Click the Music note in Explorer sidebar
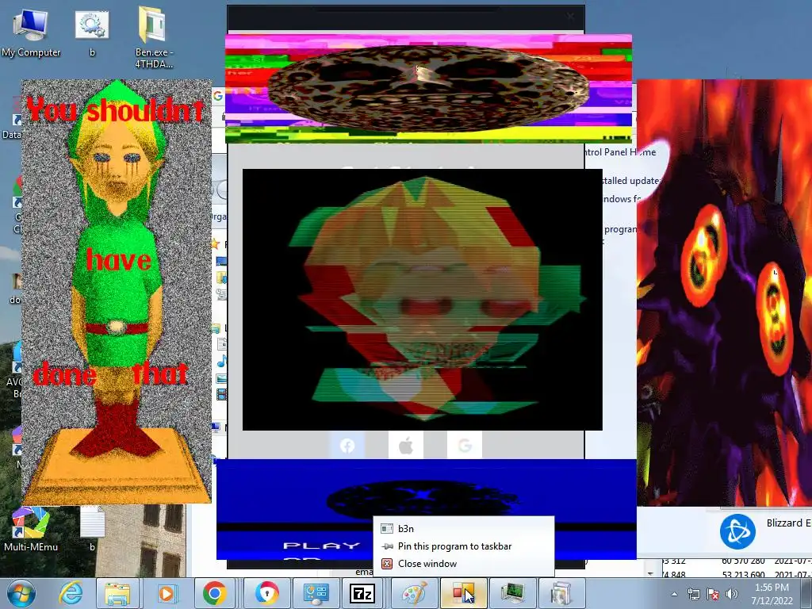 pyautogui.click(x=222, y=361)
